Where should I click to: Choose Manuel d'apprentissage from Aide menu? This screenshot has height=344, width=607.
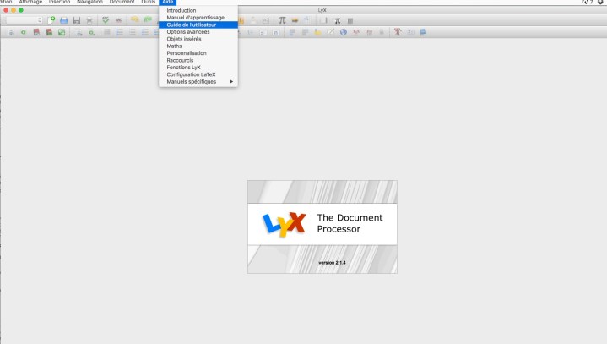[x=195, y=18]
